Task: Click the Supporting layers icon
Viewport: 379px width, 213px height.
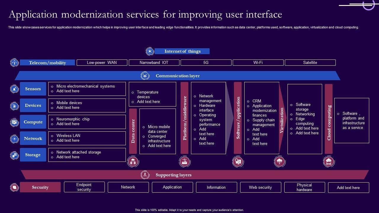Action: [x=144, y=175]
